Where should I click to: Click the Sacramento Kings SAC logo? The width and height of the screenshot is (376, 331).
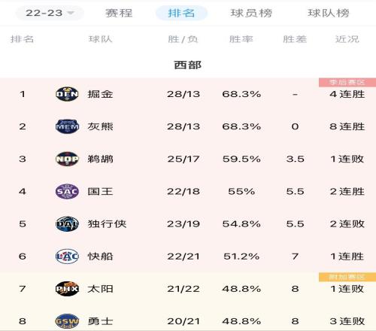pyautogui.click(x=67, y=191)
